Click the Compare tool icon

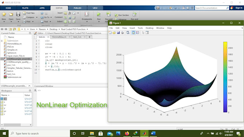(24, 18)
